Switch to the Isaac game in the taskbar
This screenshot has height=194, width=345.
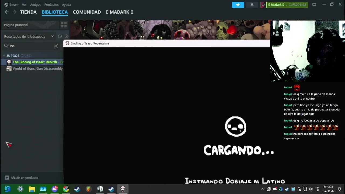pyautogui.click(x=123, y=189)
